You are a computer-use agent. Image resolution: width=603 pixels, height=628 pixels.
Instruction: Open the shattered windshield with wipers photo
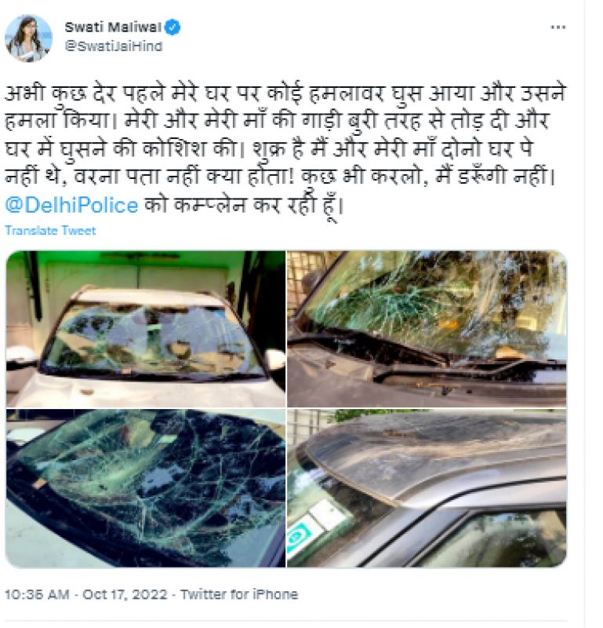coord(427,329)
